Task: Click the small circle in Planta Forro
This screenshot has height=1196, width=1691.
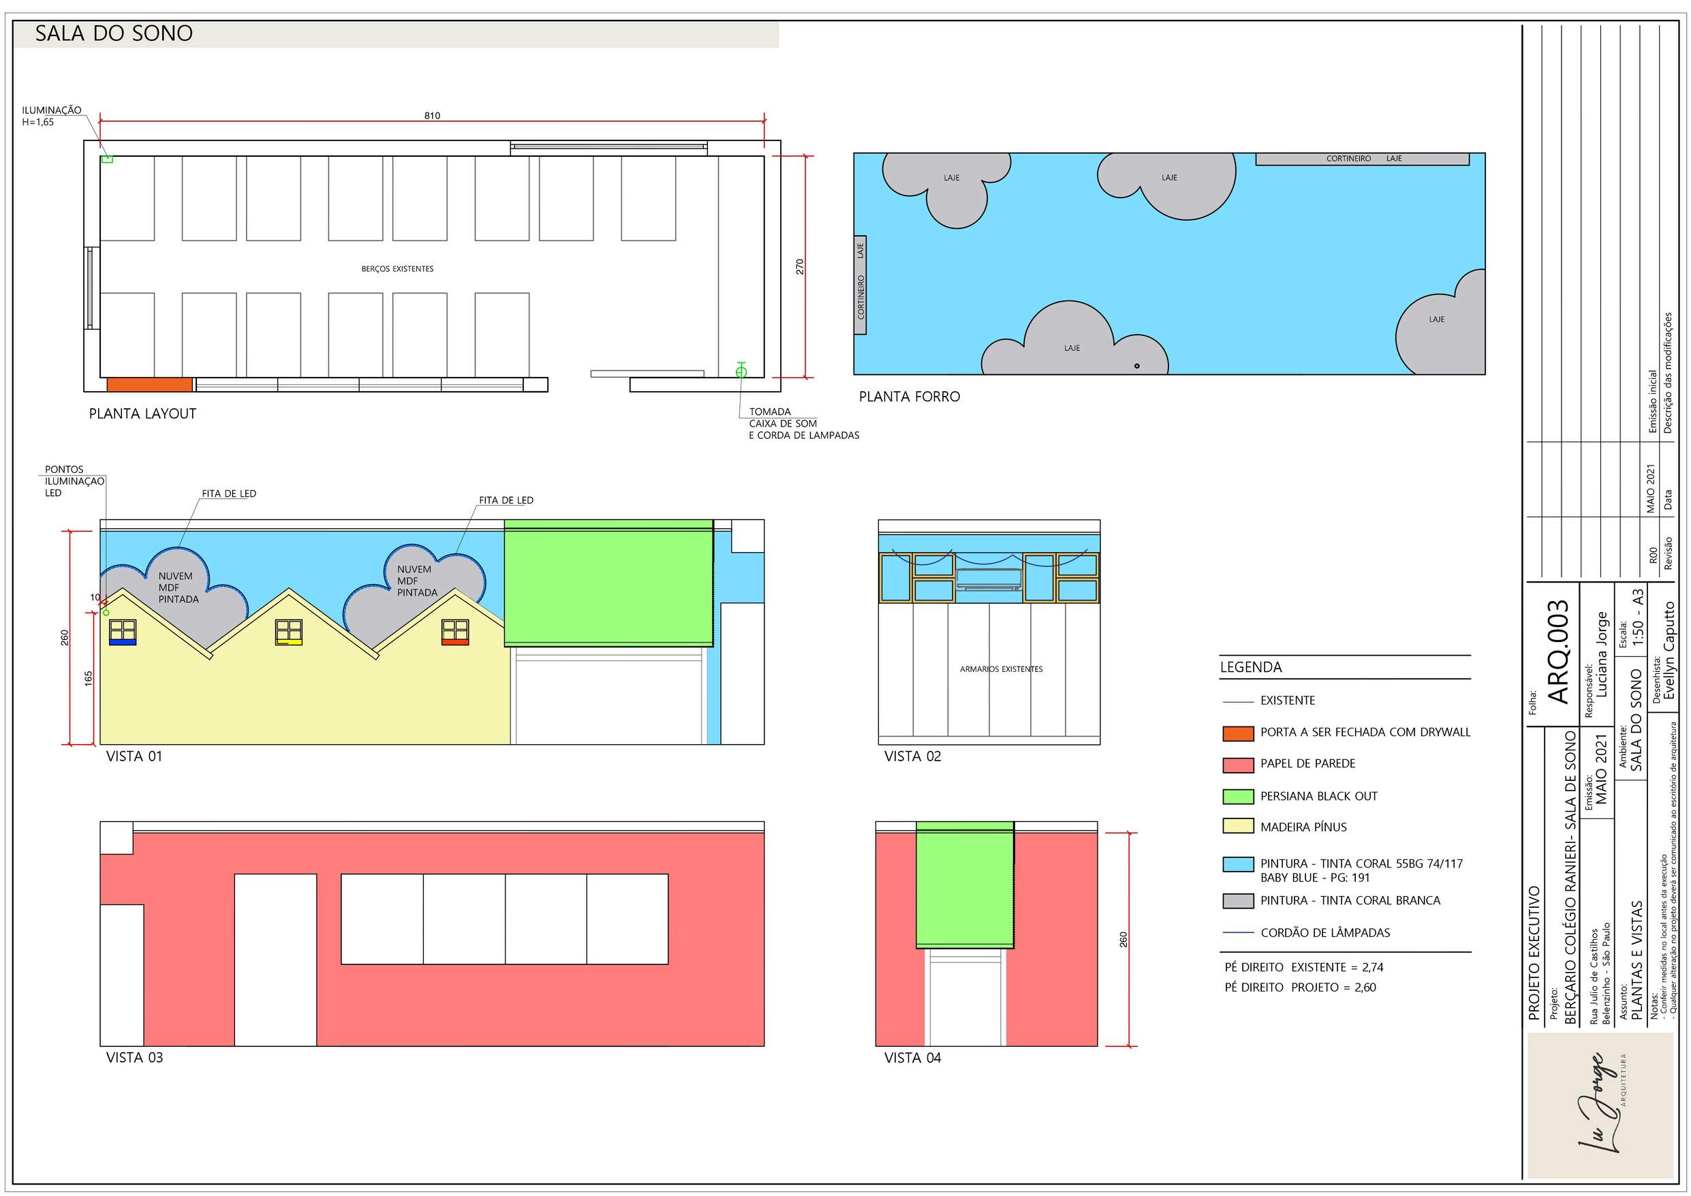Action: coord(1136,366)
